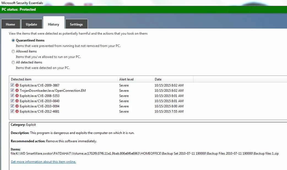Select the Exploit:Java/CVE-2008-5353 row name
The height and width of the screenshot is (170, 287).
click(40, 96)
